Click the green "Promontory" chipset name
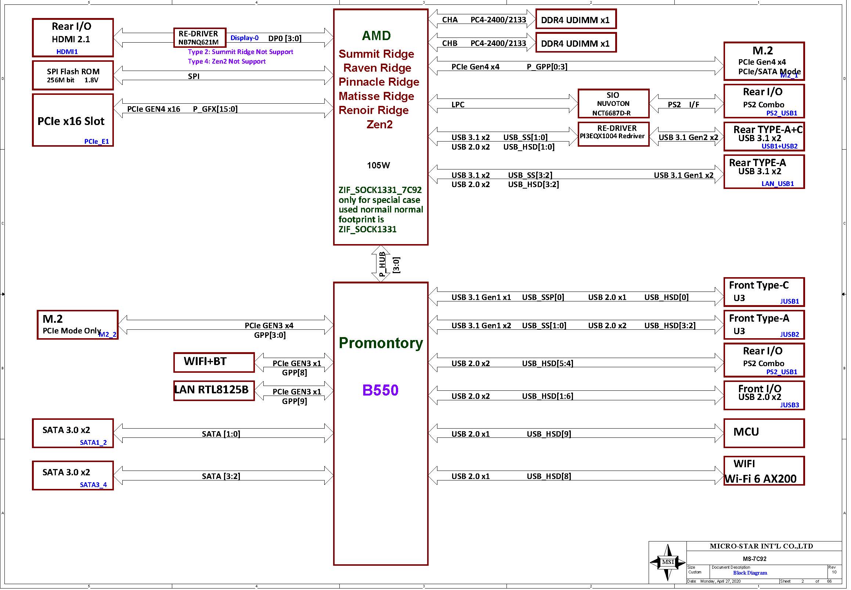 (x=381, y=343)
